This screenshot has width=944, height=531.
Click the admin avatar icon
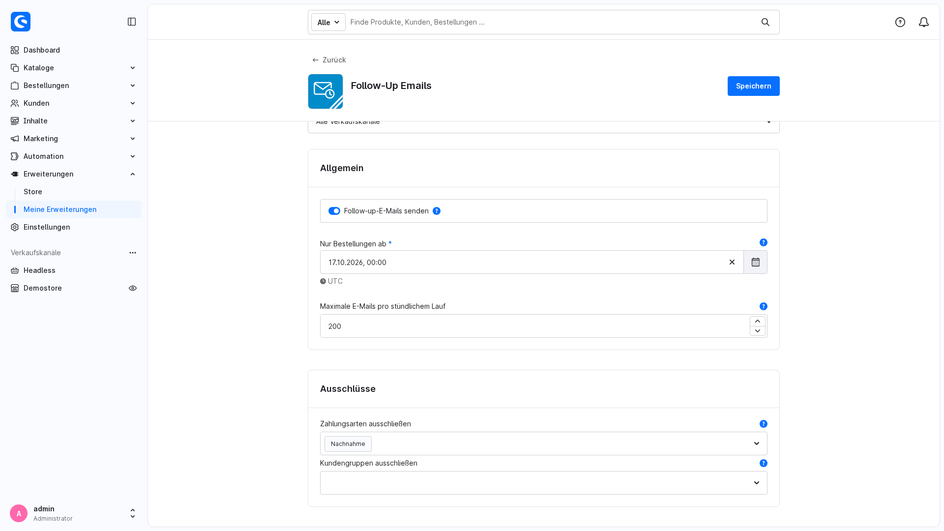coord(19,513)
